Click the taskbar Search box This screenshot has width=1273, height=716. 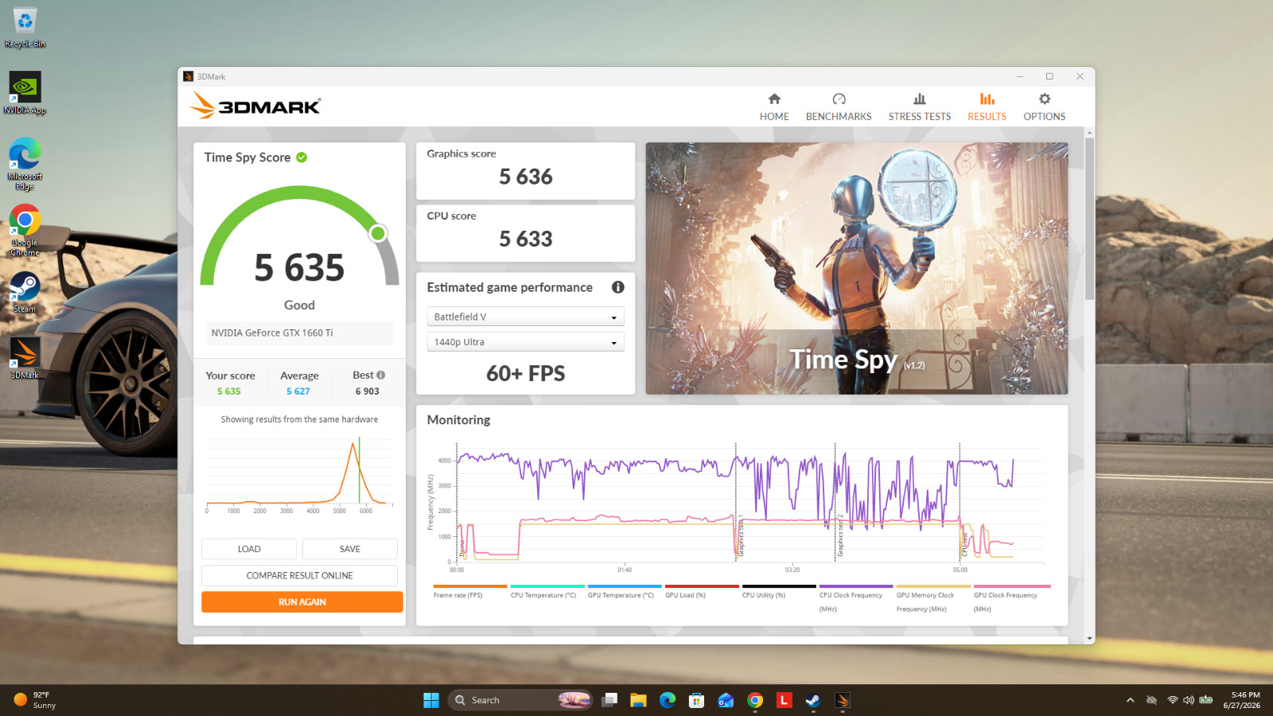[x=520, y=700]
